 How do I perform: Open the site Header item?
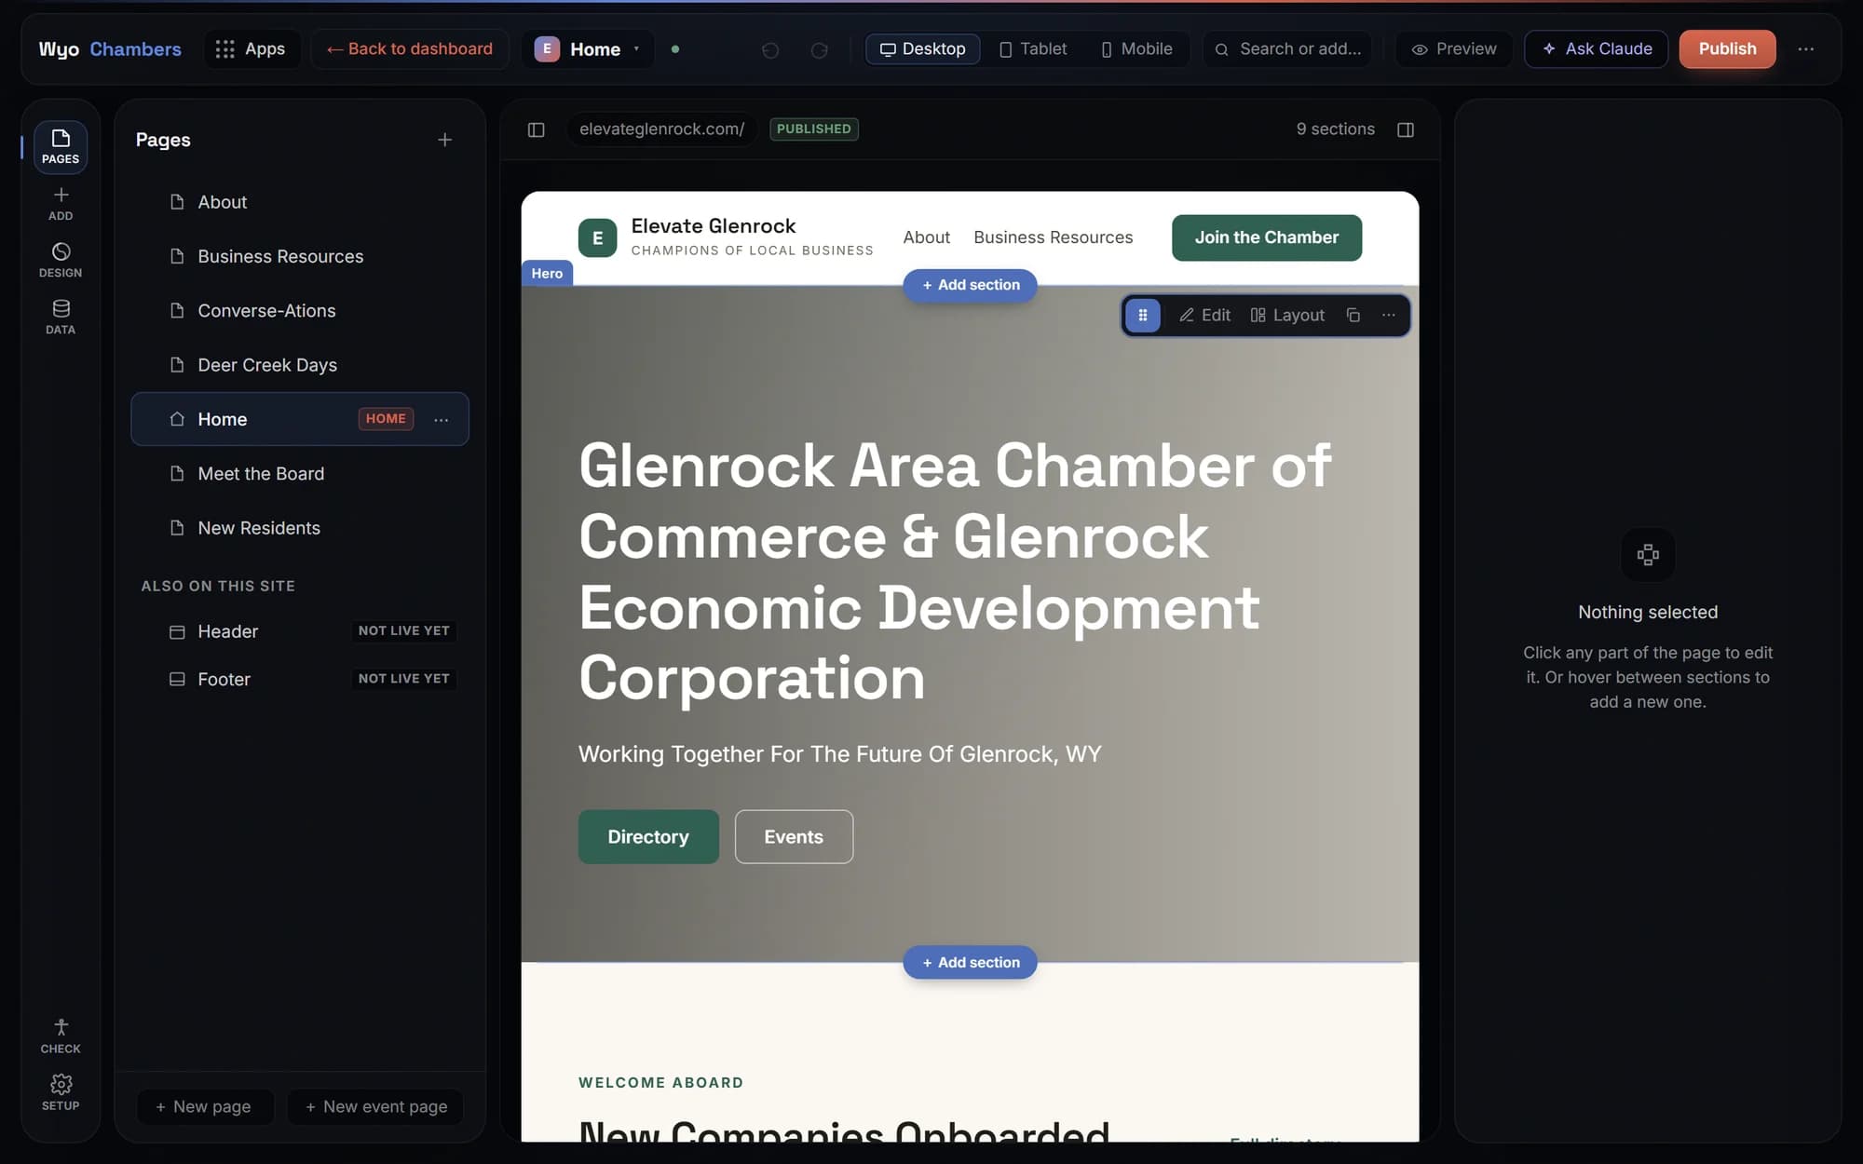point(300,631)
